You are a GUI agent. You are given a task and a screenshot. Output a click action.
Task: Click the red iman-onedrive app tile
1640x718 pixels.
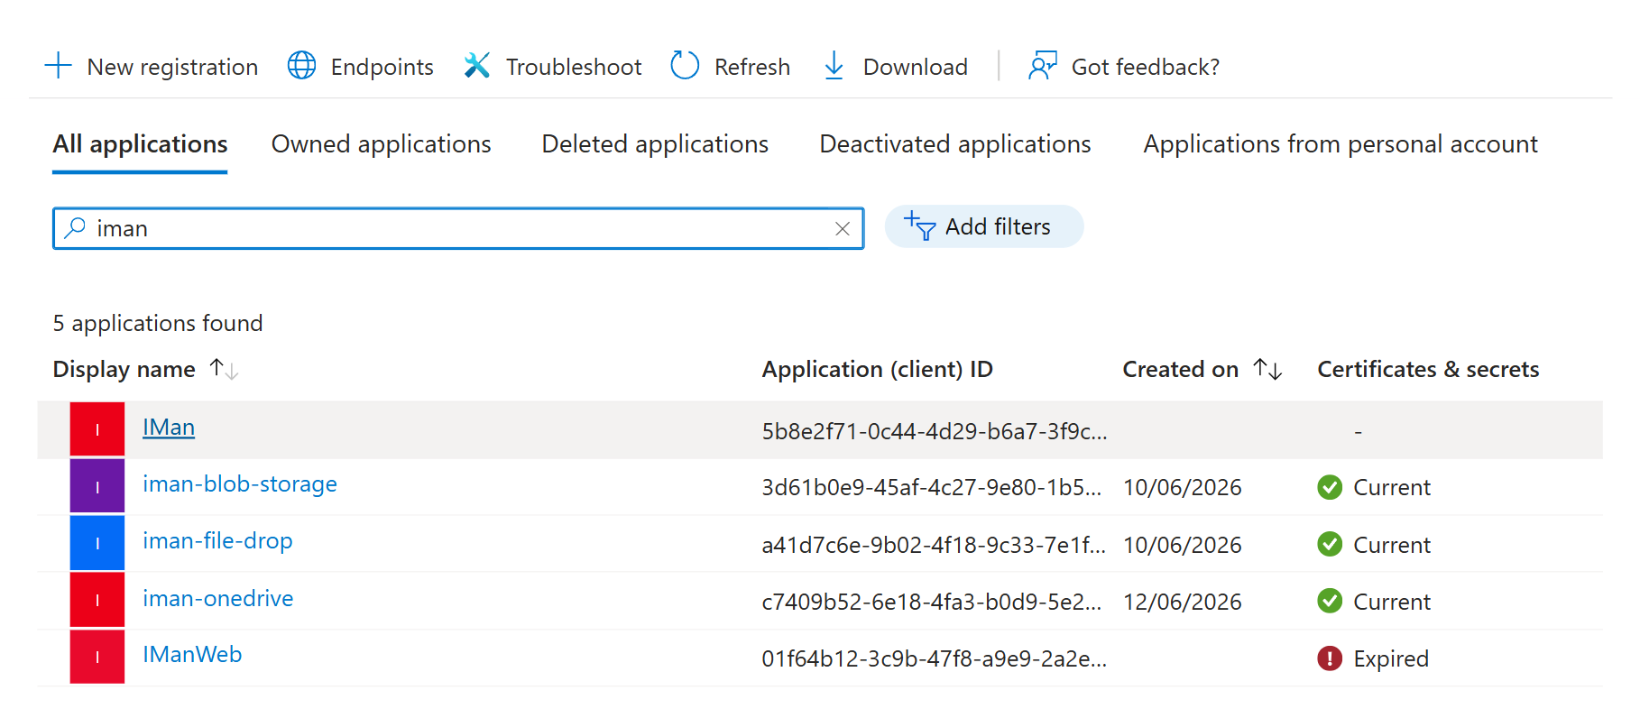pos(97,600)
